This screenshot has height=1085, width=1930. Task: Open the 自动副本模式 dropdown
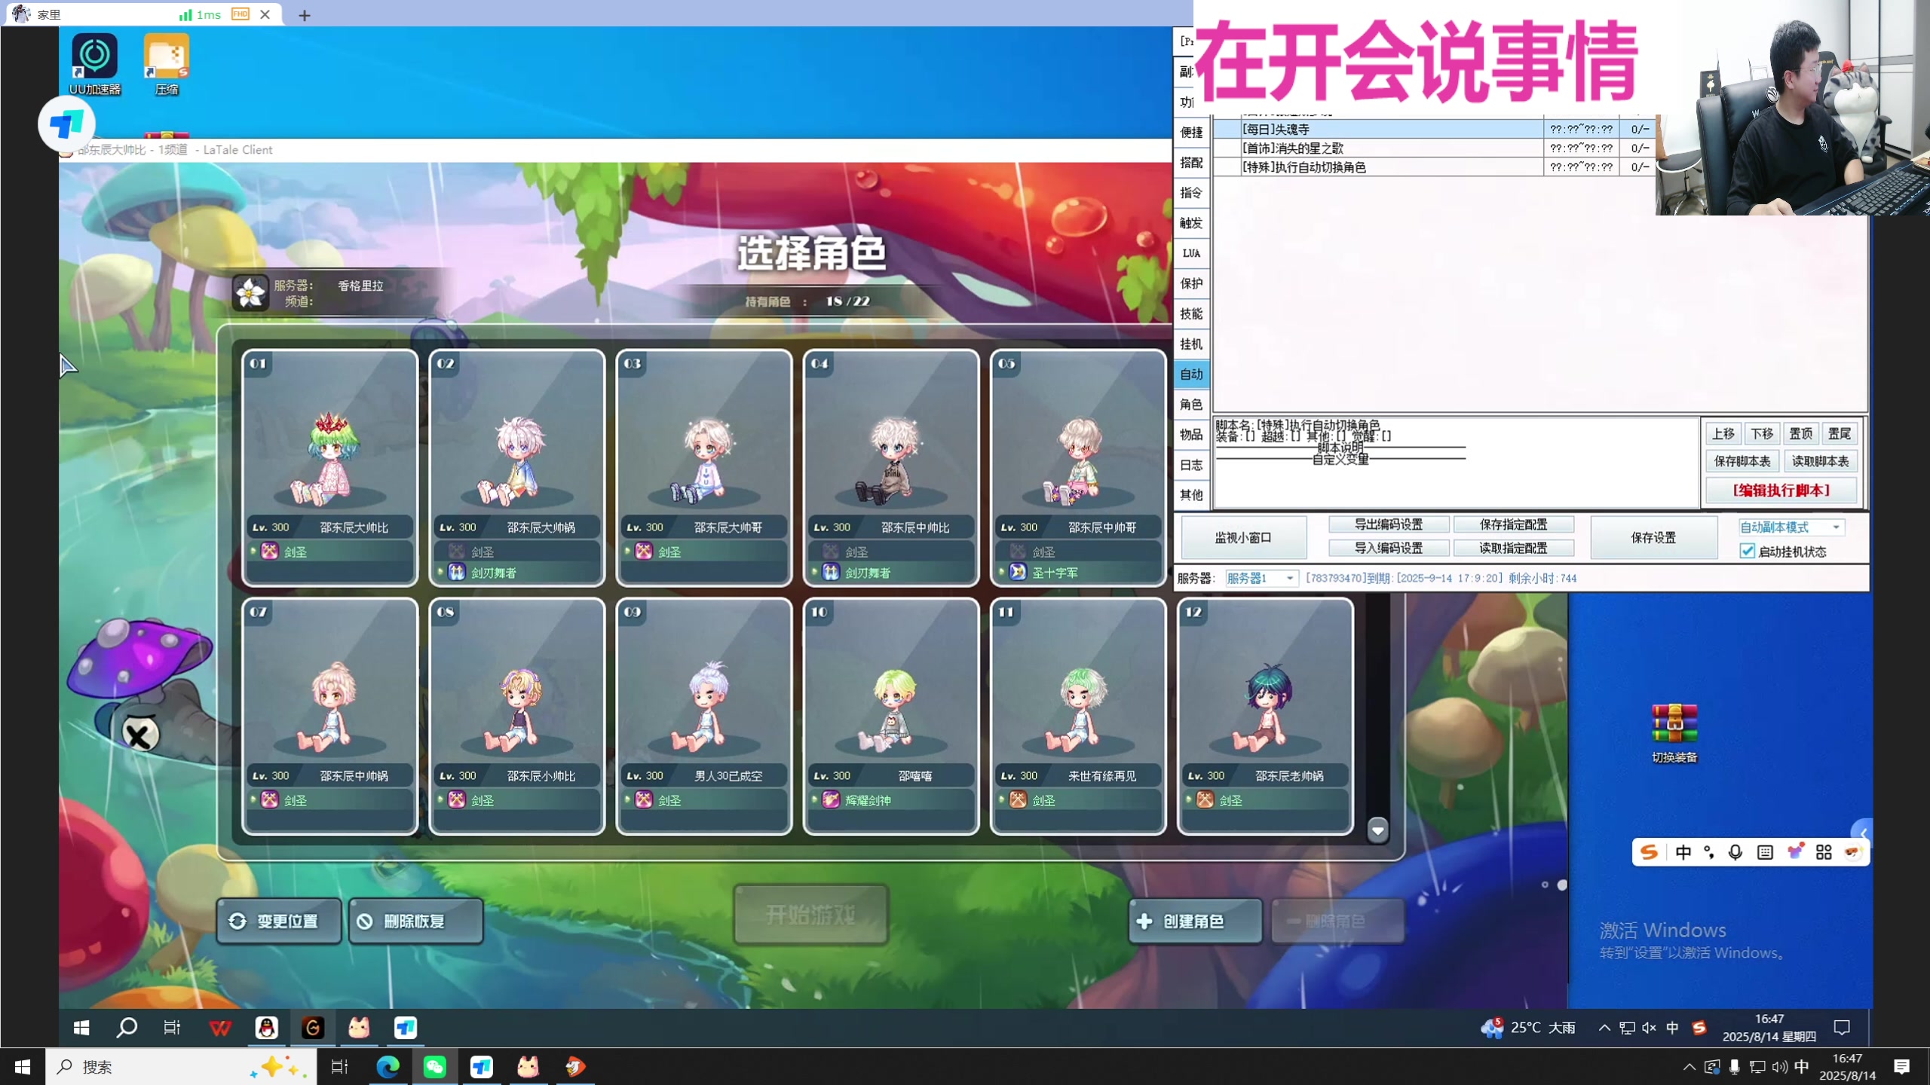(x=1791, y=527)
